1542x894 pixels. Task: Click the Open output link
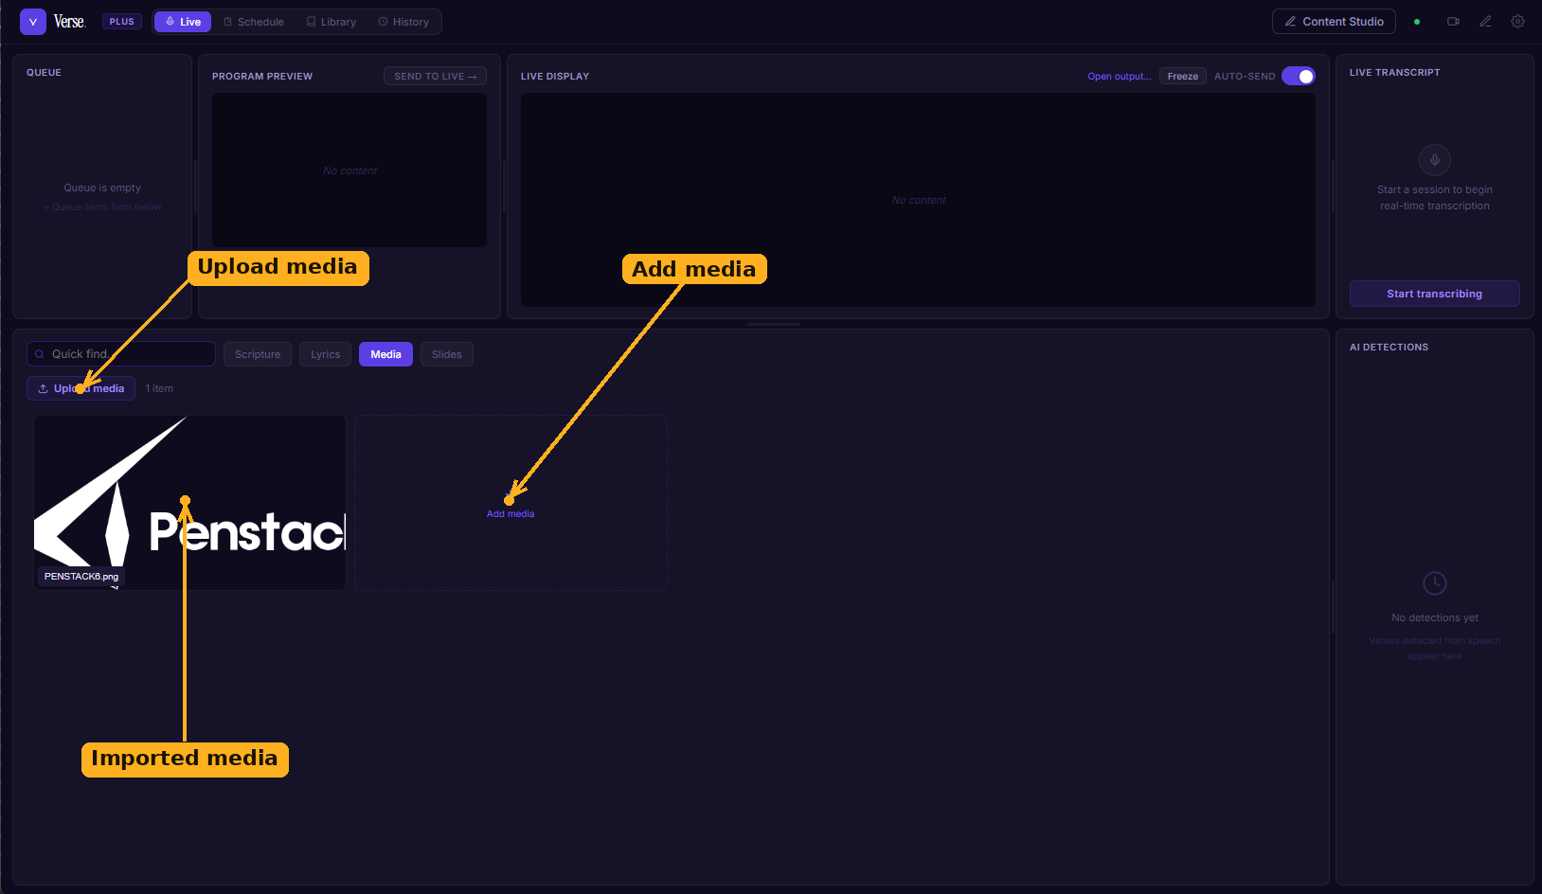(1119, 77)
